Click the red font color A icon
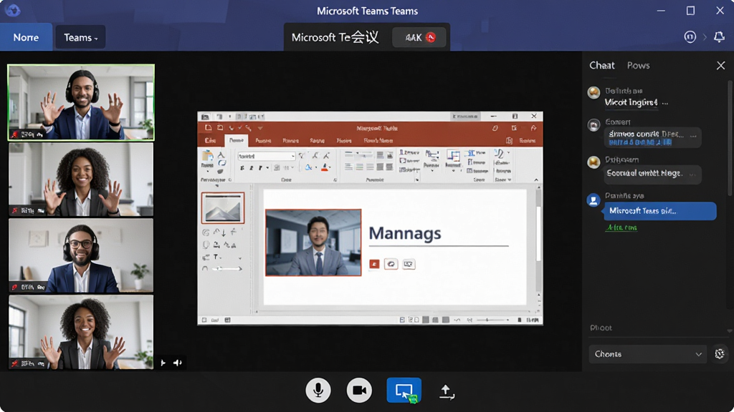The width and height of the screenshot is (734, 412). coord(324,167)
